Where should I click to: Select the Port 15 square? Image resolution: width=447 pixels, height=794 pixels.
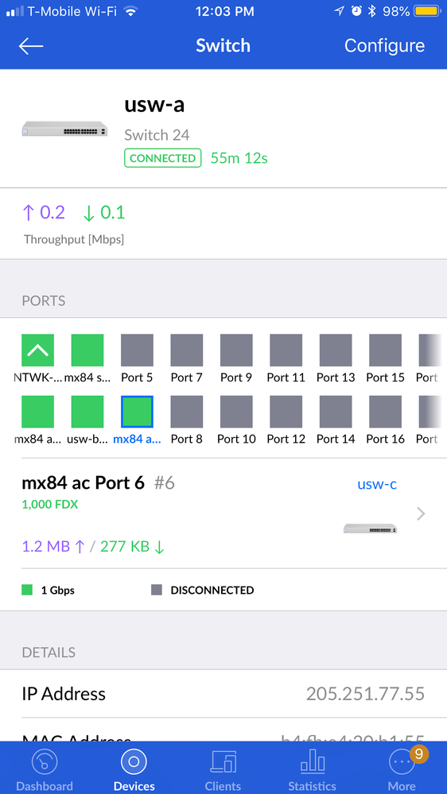click(385, 350)
